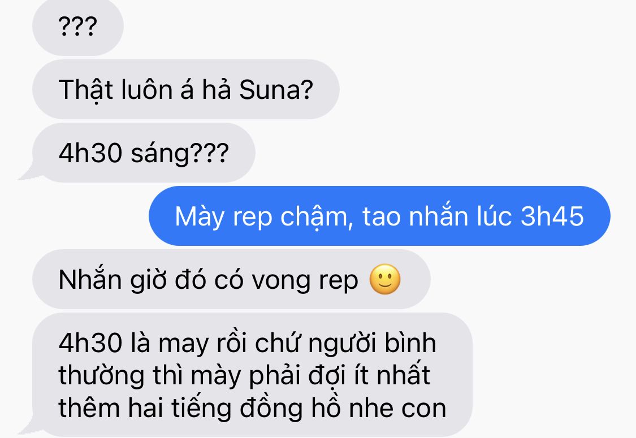Click the text 'đồng hồ nhe con'
This screenshot has width=636, height=438.
(343, 407)
